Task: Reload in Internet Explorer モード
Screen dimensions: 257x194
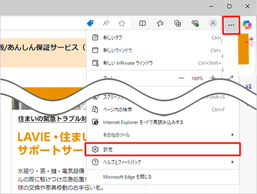Action: tap(163, 122)
